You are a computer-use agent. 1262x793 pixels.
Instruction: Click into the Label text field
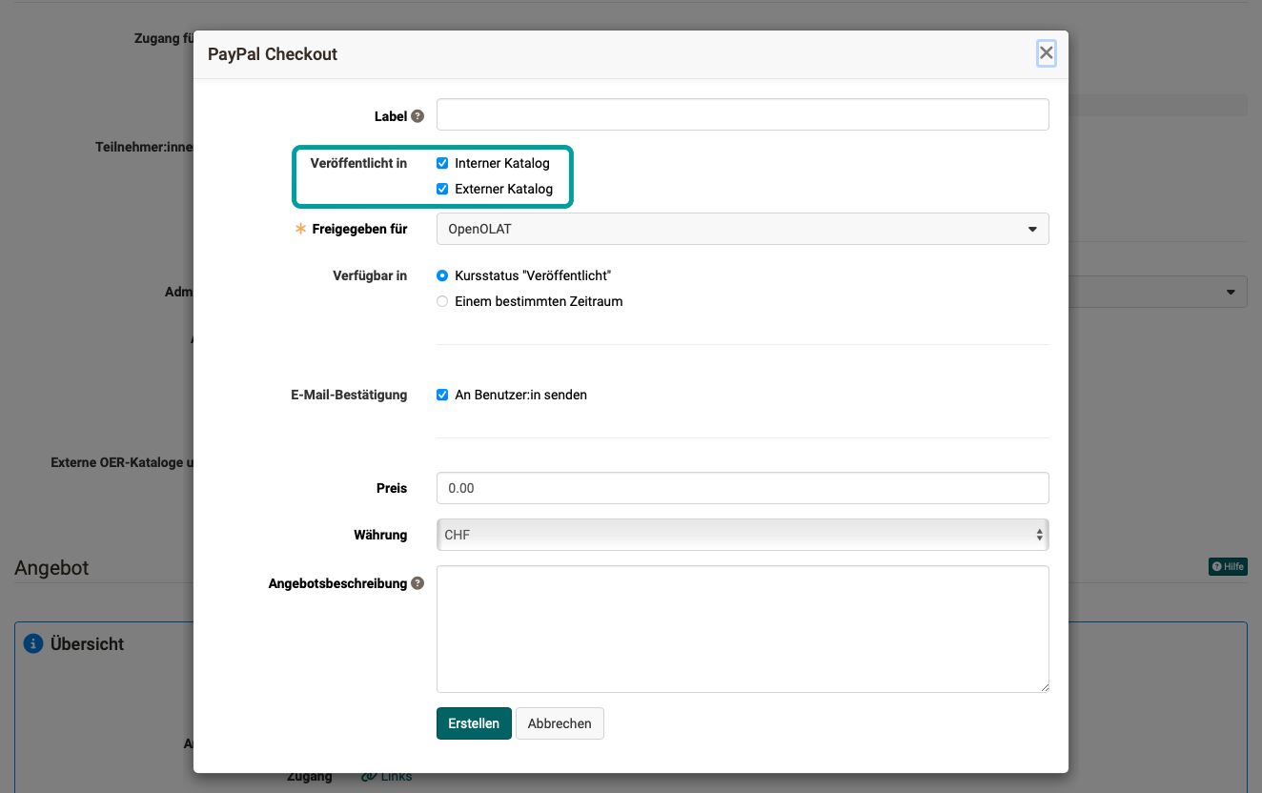click(742, 114)
